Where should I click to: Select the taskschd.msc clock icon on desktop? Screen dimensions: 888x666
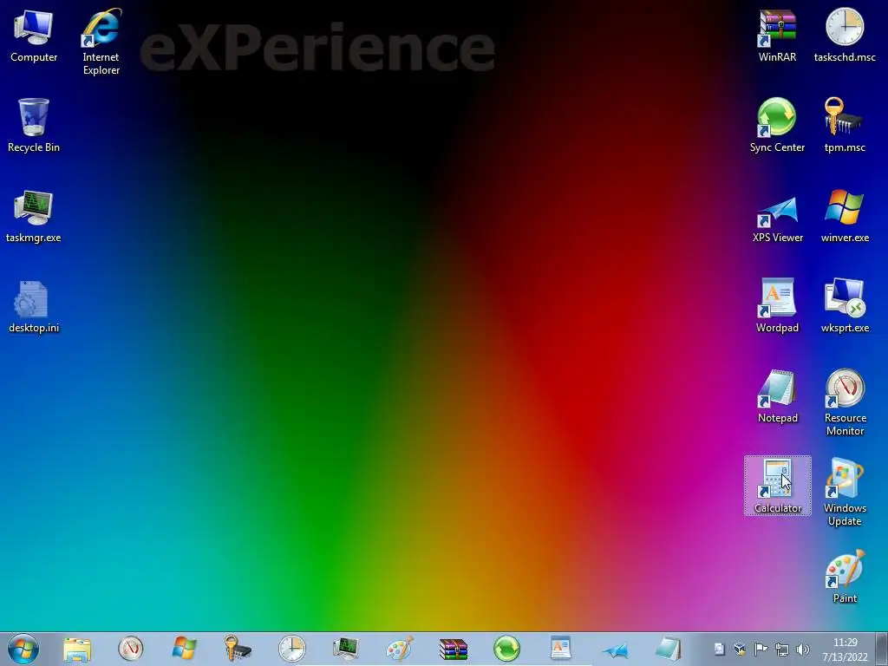point(845,35)
